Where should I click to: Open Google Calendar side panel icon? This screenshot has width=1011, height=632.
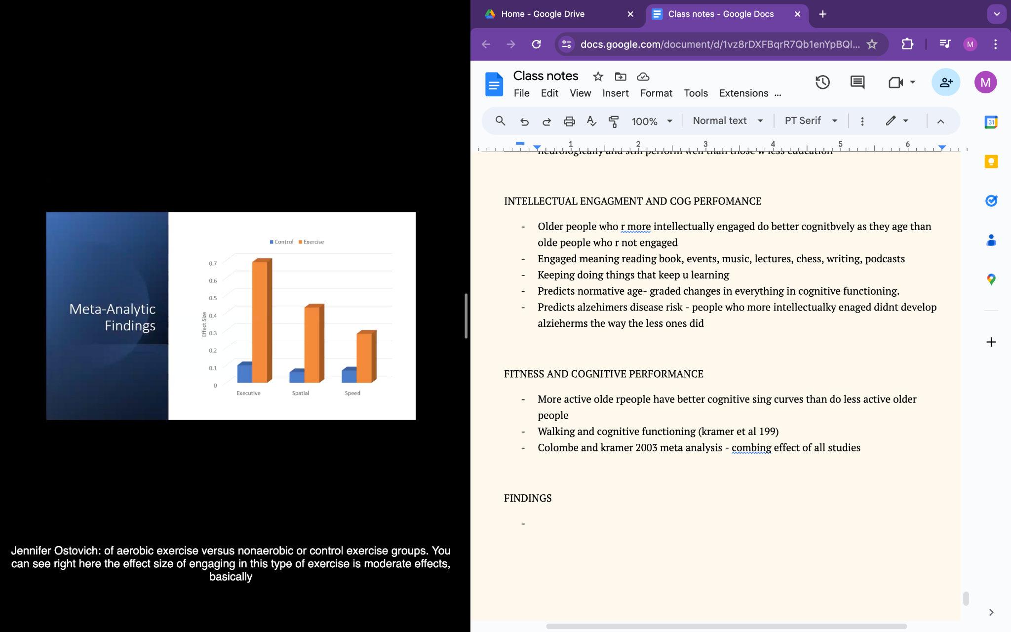991,122
